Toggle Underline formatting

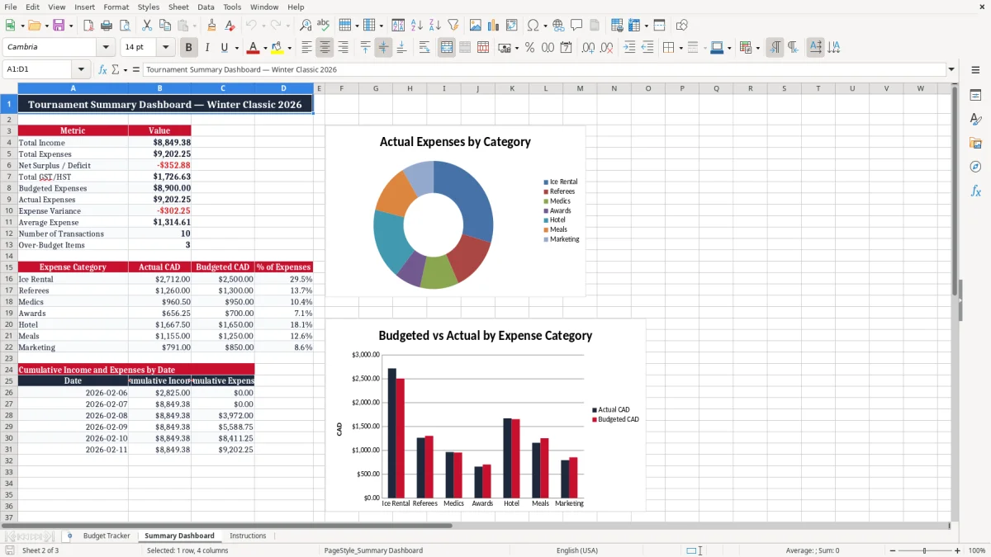(224, 48)
